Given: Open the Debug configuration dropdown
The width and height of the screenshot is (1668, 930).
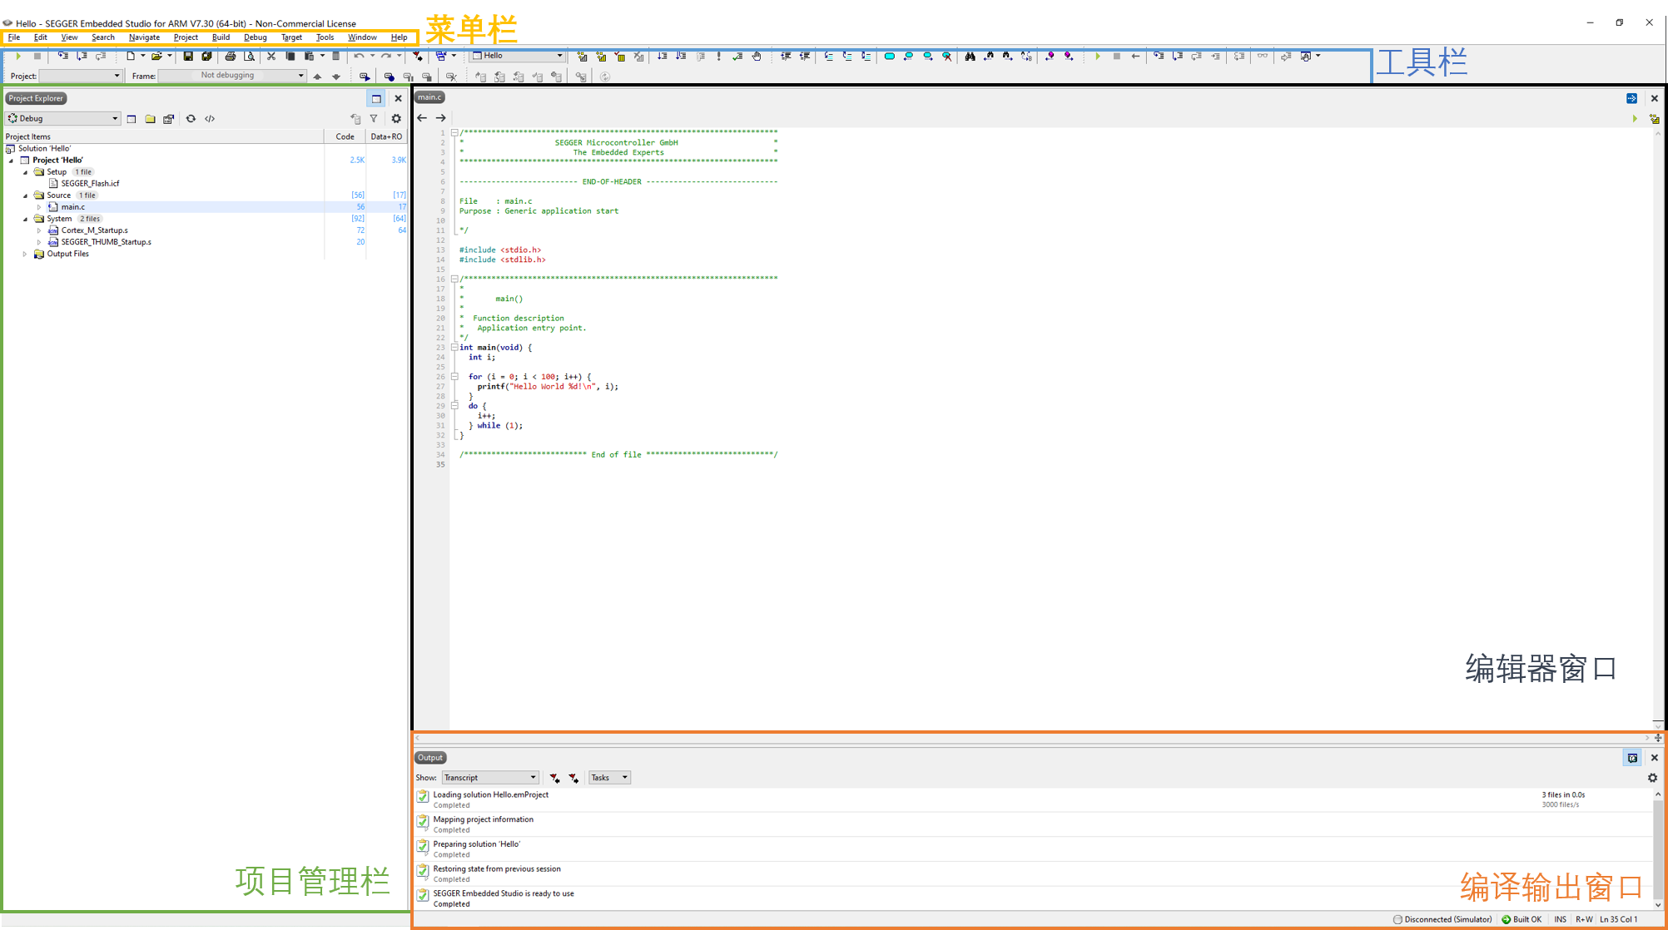Looking at the screenshot, I should pyautogui.click(x=63, y=119).
